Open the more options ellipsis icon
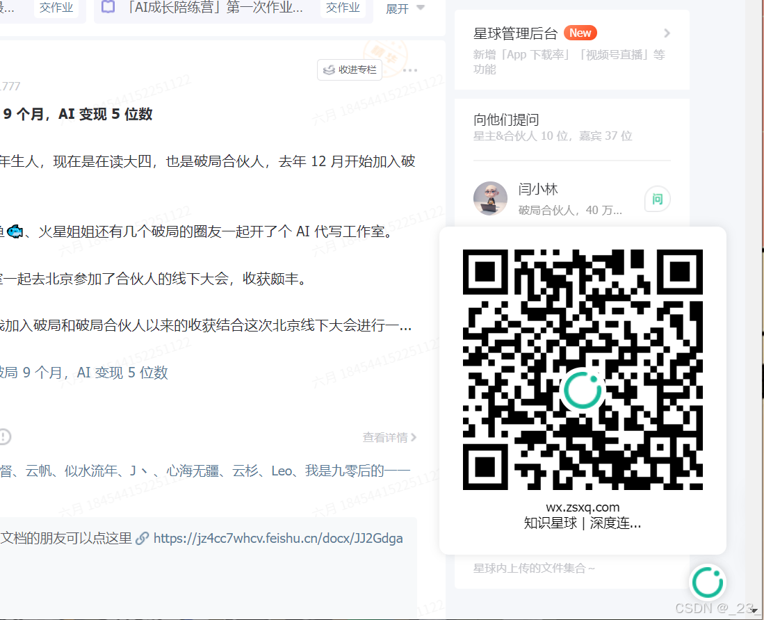Screen dimensions: 764x620 point(410,70)
